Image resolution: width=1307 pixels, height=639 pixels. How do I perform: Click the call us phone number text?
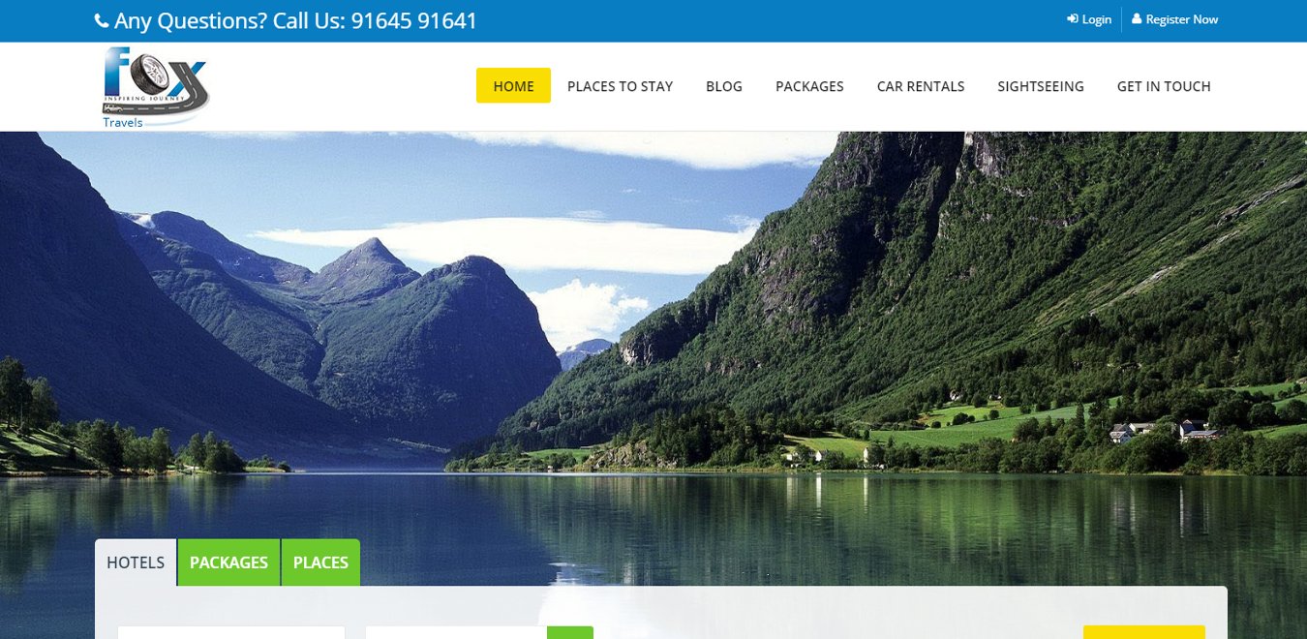click(414, 20)
